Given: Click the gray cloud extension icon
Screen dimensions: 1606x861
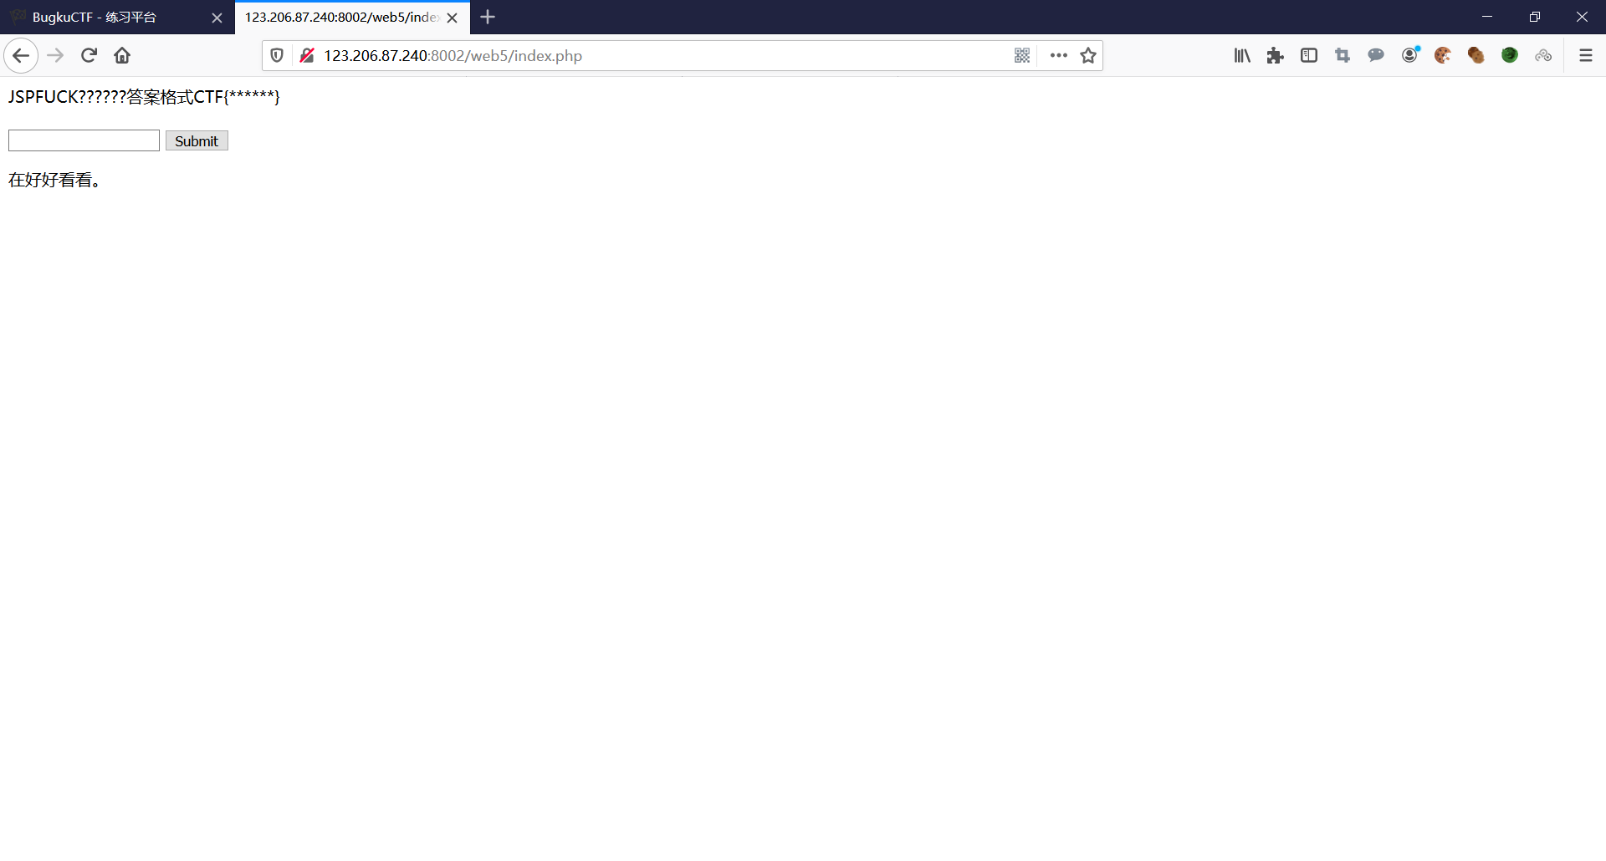Looking at the screenshot, I should coord(1543,56).
